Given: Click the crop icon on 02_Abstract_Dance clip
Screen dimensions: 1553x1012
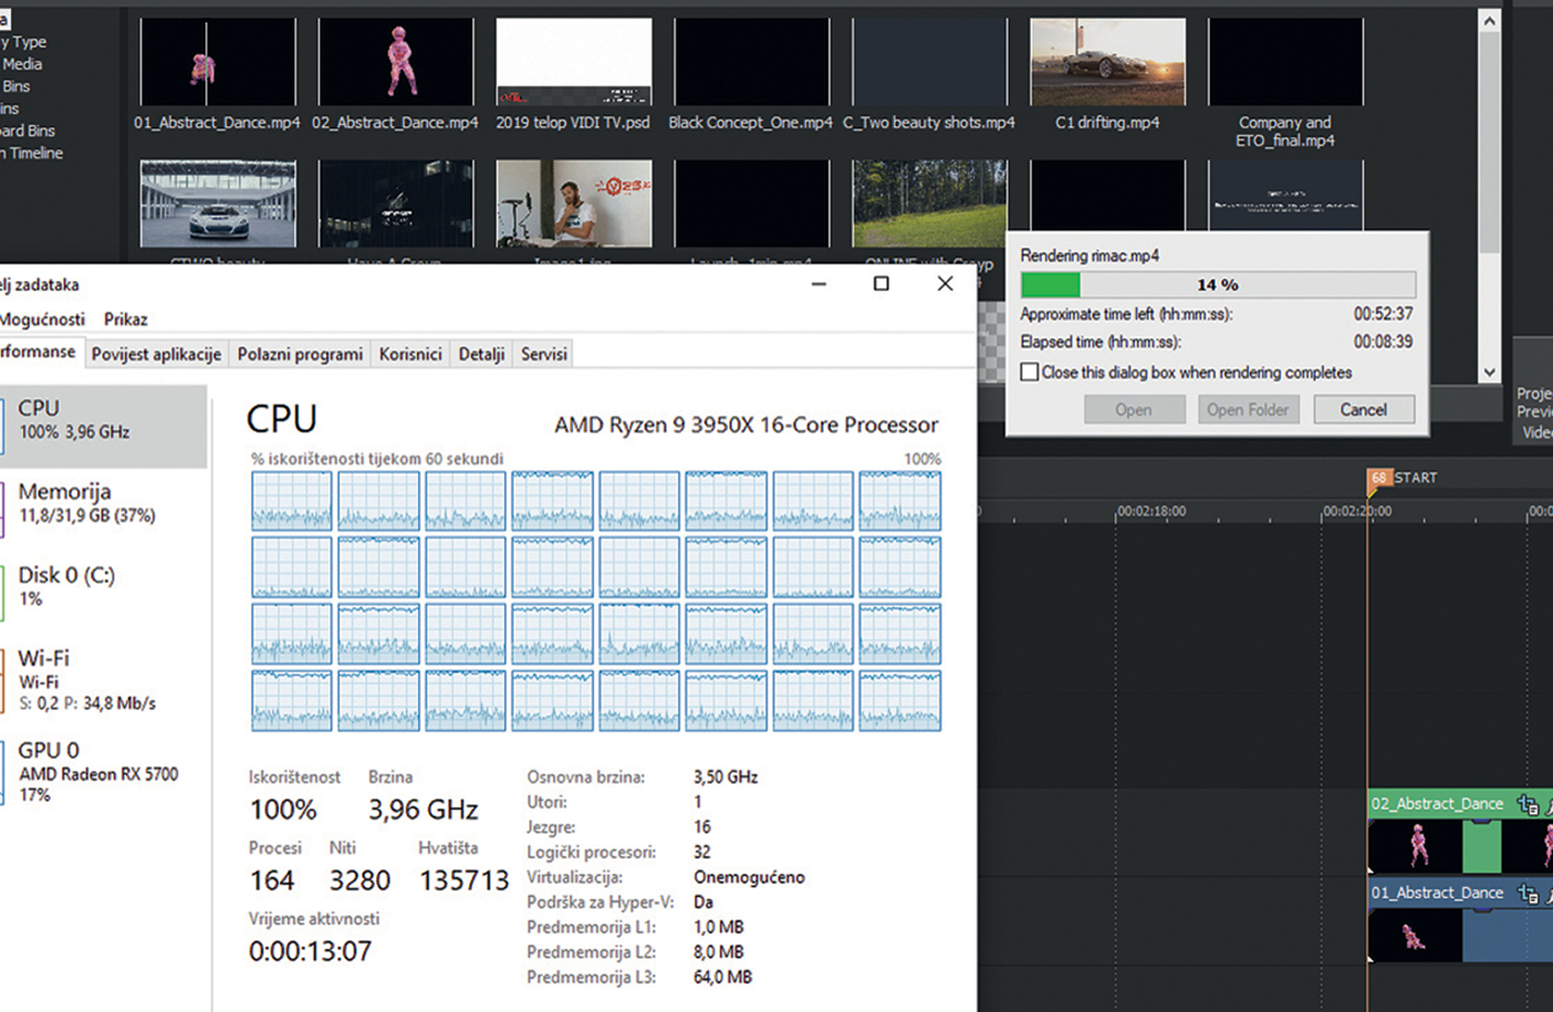Looking at the screenshot, I should 1527,805.
